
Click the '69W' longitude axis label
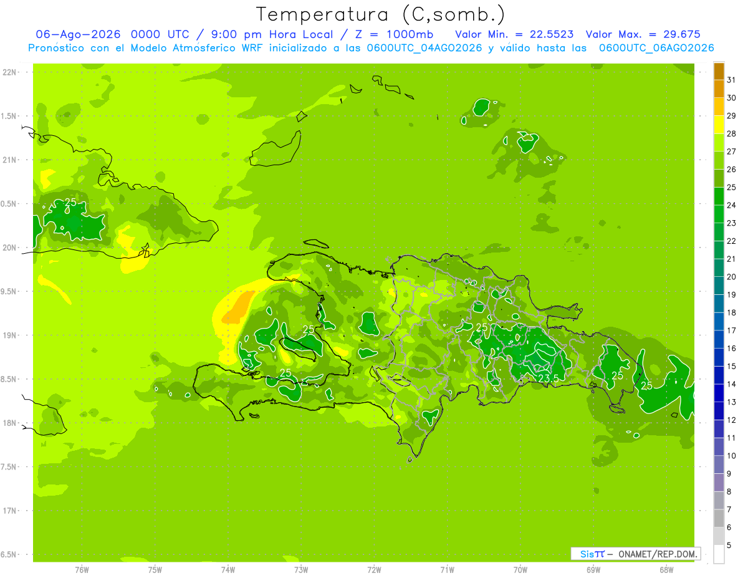tap(593, 569)
